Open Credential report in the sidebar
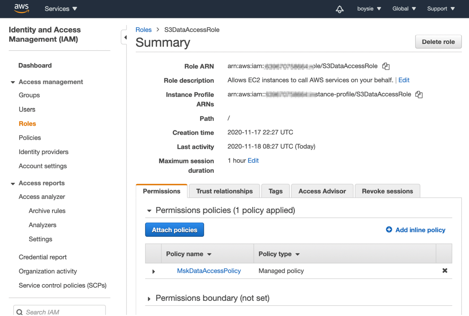 coord(43,257)
